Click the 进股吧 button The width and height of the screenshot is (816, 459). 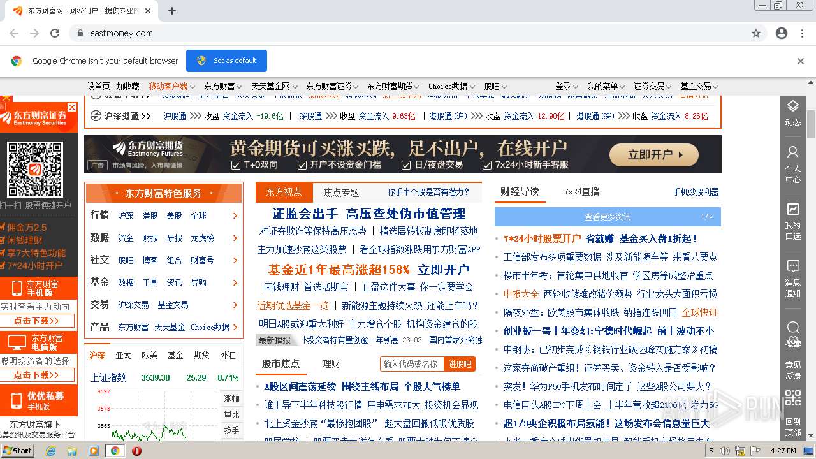click(460, 364)
